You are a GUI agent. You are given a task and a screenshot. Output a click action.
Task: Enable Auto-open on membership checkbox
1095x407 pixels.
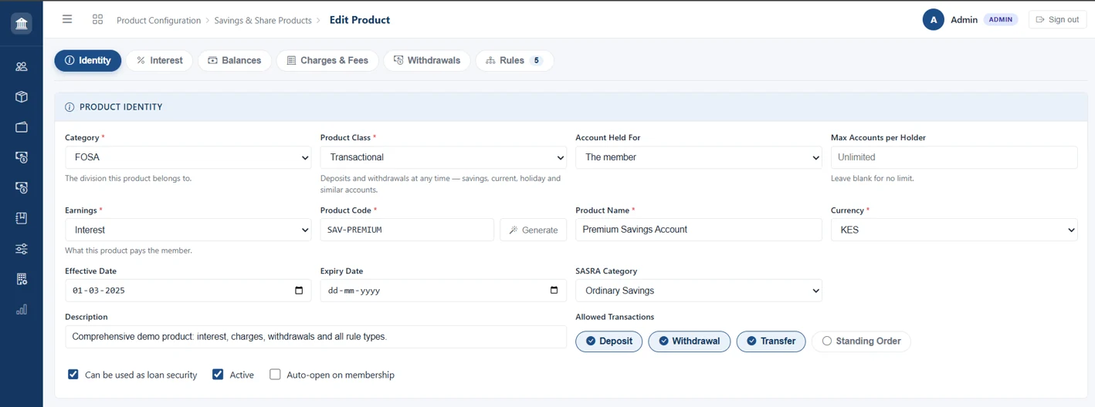275,375
